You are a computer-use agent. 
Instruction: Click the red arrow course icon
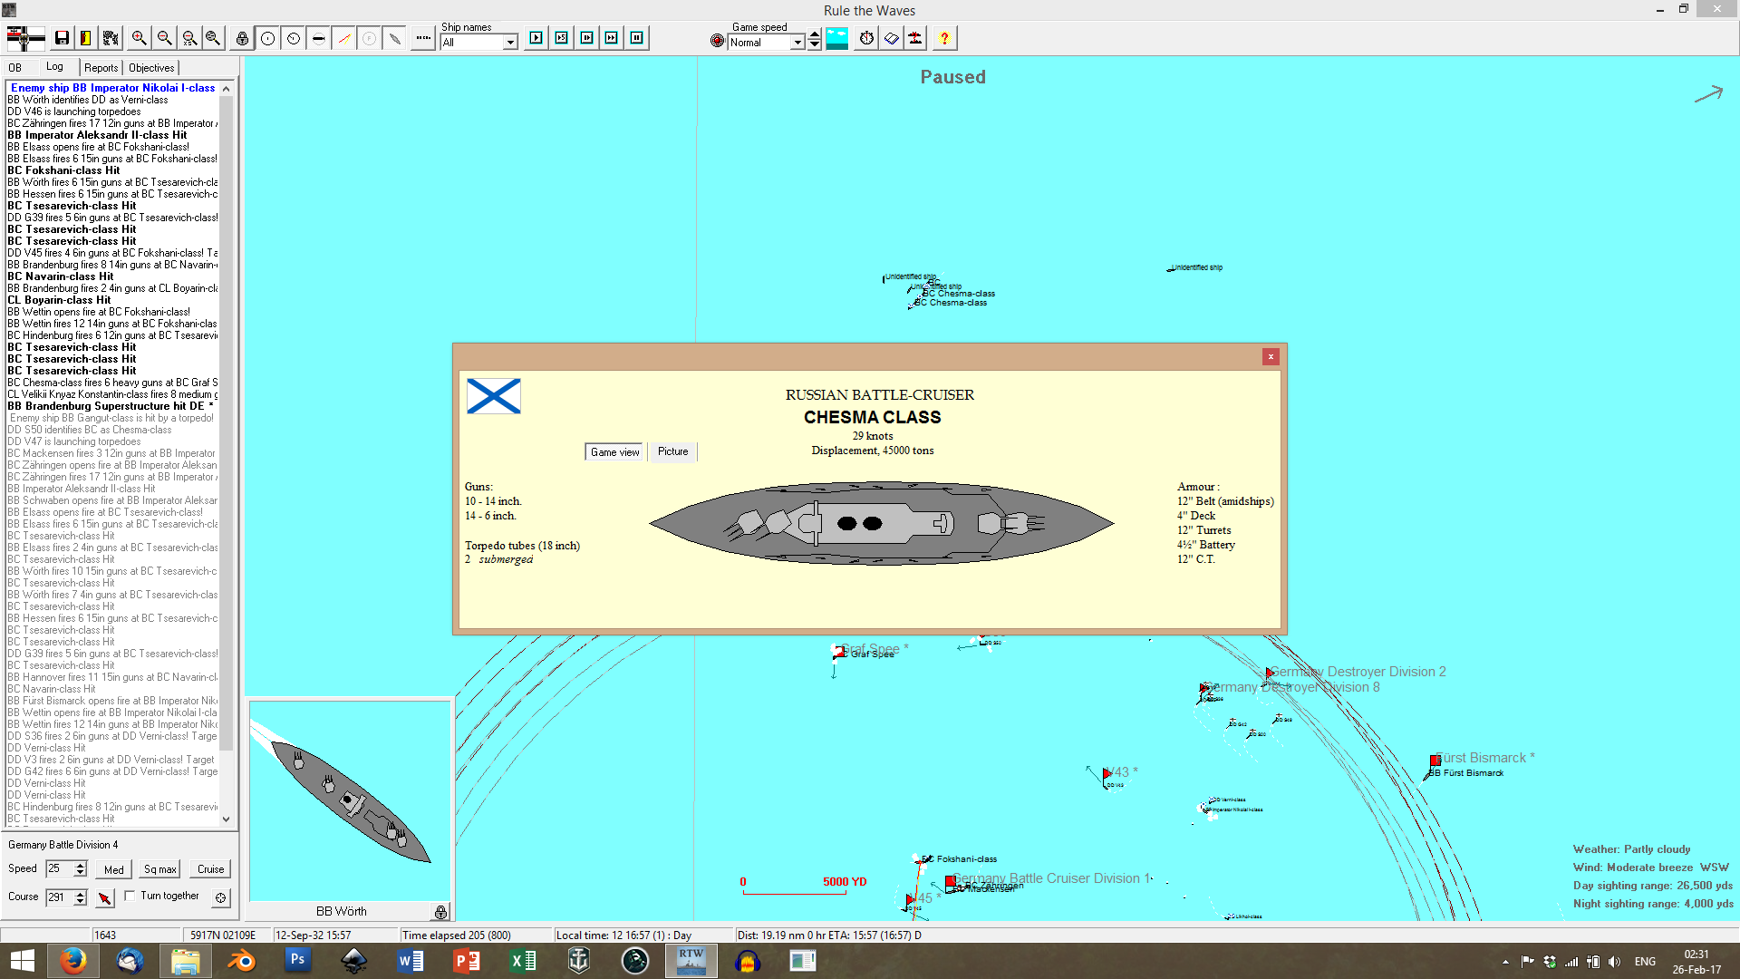(x=105, y=897)
